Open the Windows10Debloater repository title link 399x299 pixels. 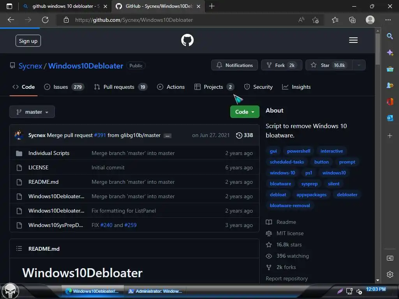(x=86, y=66)
